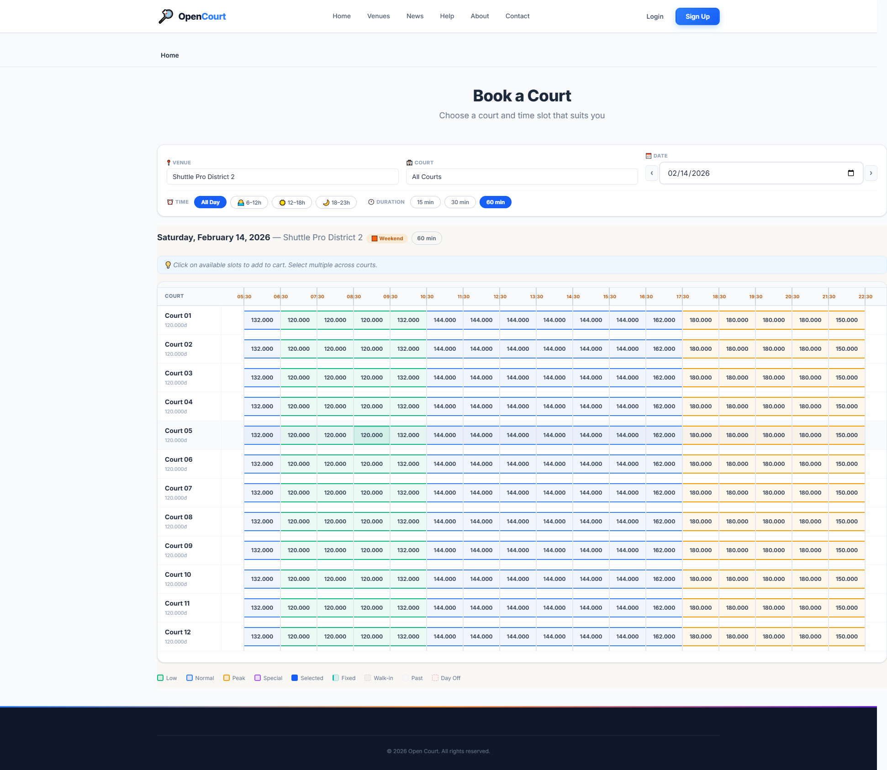The image size is (887, 770).
Task: Open the News navigation item
Action: [x=415, y=16]
